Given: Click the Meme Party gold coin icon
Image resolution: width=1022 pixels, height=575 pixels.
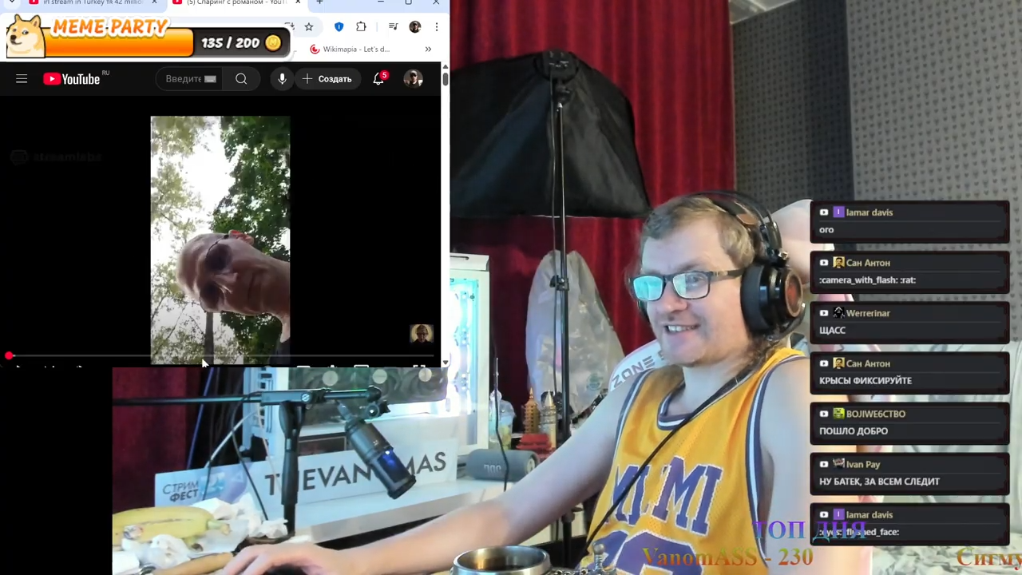Looking at the screenshot, I should [x=273, y=42].
